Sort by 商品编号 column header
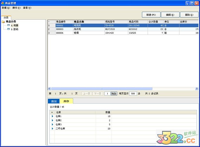 tap(64, 22)
